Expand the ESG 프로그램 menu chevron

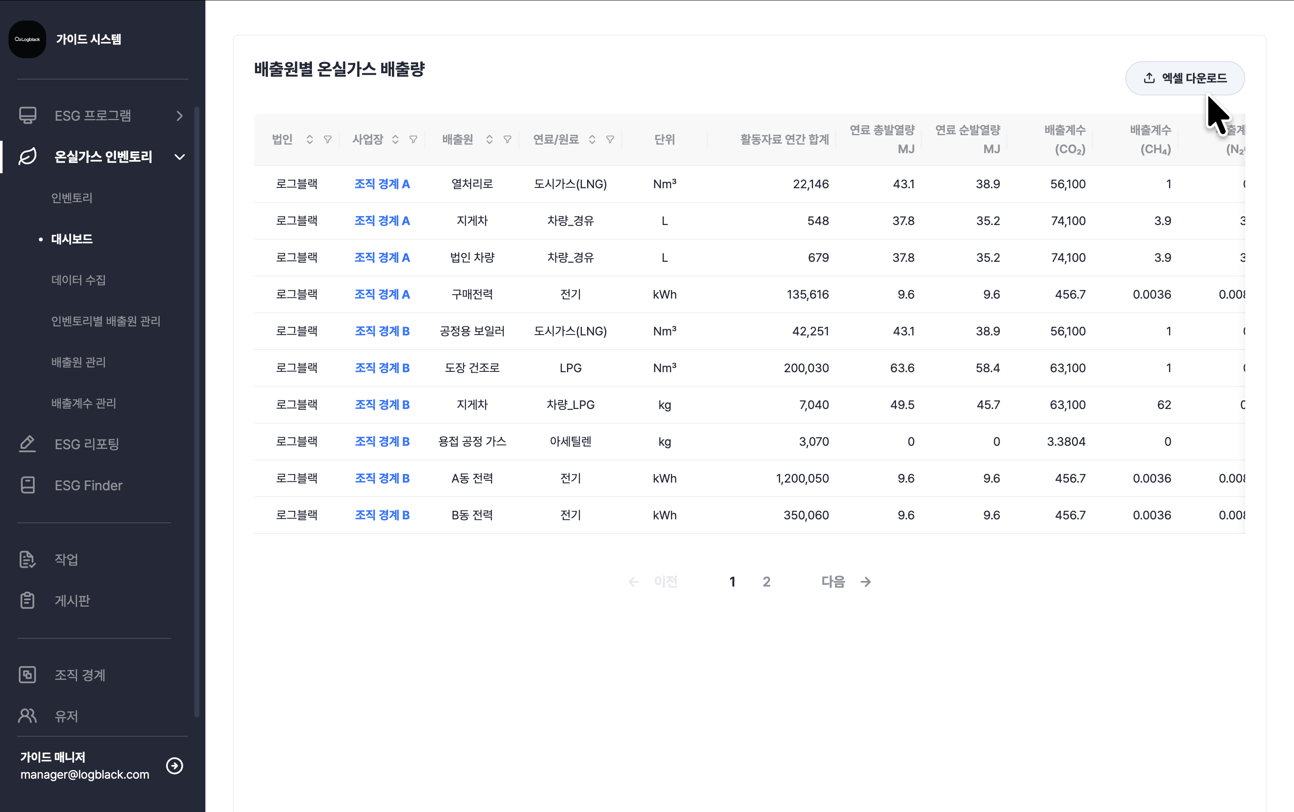tap(179, 116)
